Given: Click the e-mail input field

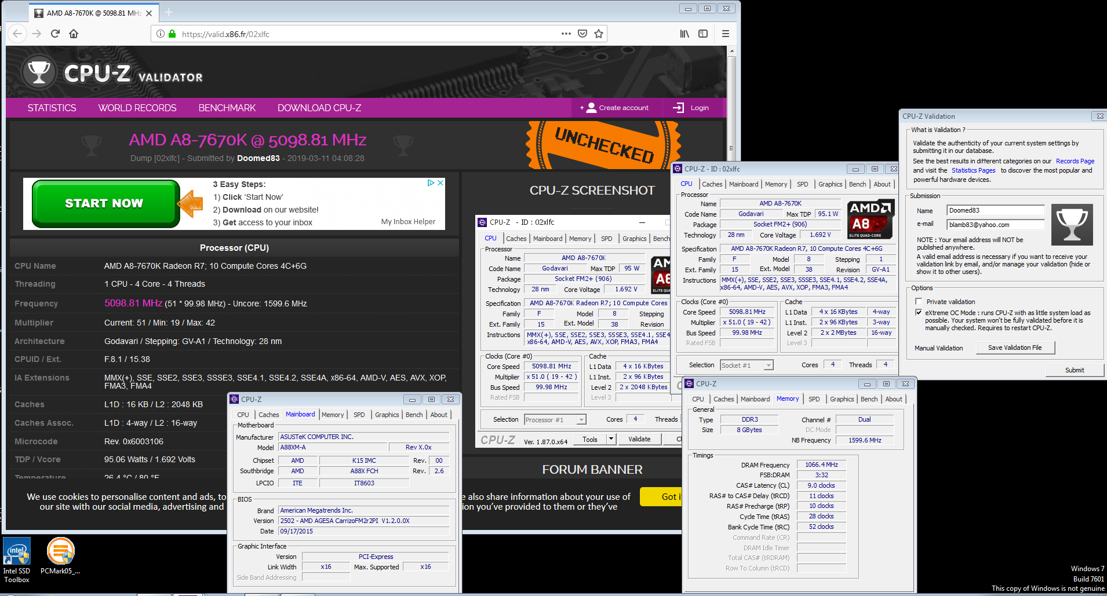Looking at the screenshot, I should coord(995,225).
